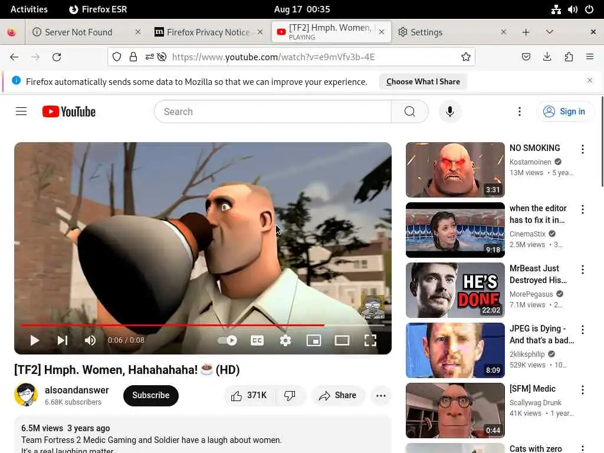Viewport: 604px width, 453px height.
Task: Open menu for 'when the editor' video
Action: click(583, 209)
